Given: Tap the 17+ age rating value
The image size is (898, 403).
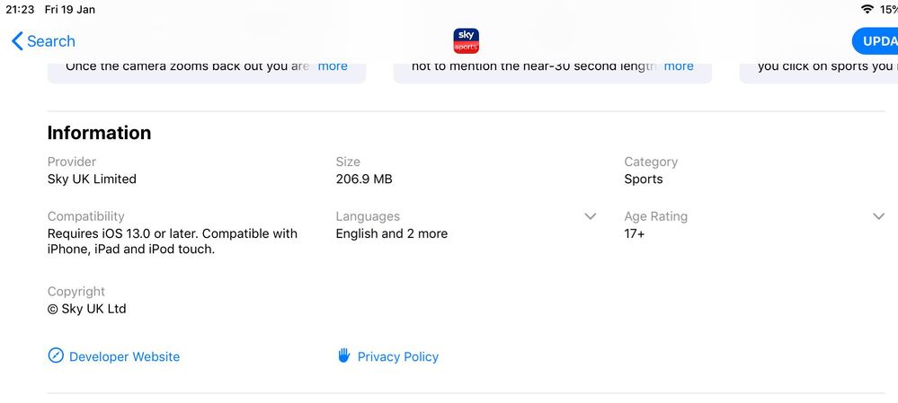Looking at the screenshot, I should coord(634,233).
